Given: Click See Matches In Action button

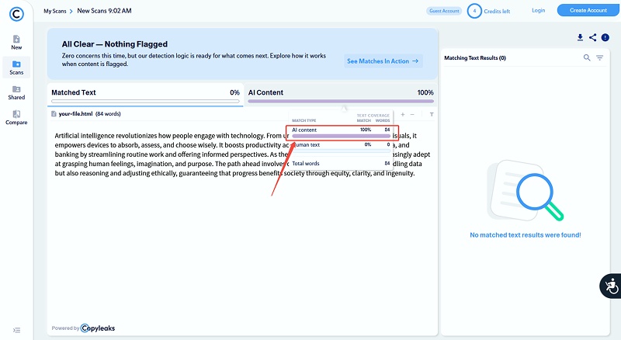Looking at the screenshot, I should point(383,61).
